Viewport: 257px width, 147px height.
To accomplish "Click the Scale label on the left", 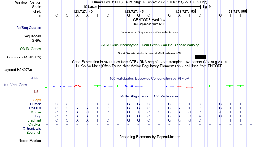I will coord(37,7).
